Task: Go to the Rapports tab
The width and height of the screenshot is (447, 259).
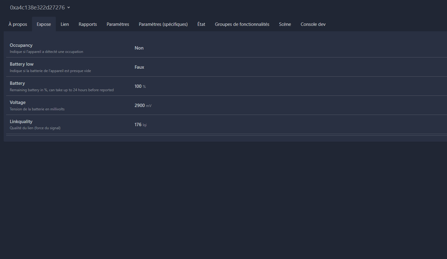Action: 88,24
